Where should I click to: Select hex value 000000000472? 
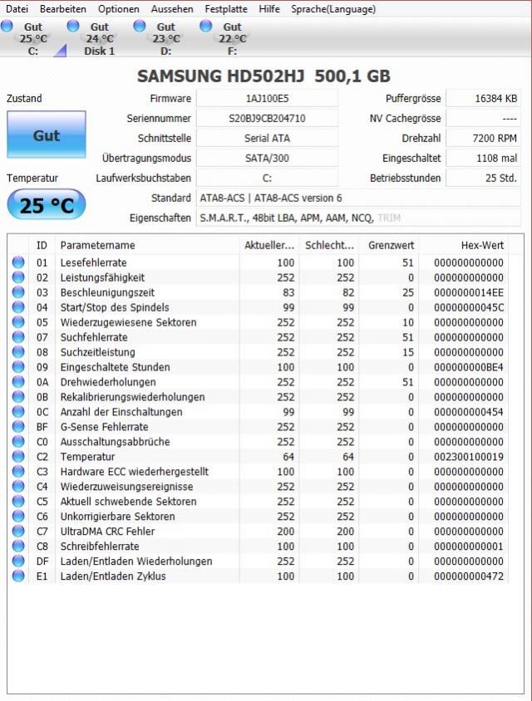(x=469, y=576)
